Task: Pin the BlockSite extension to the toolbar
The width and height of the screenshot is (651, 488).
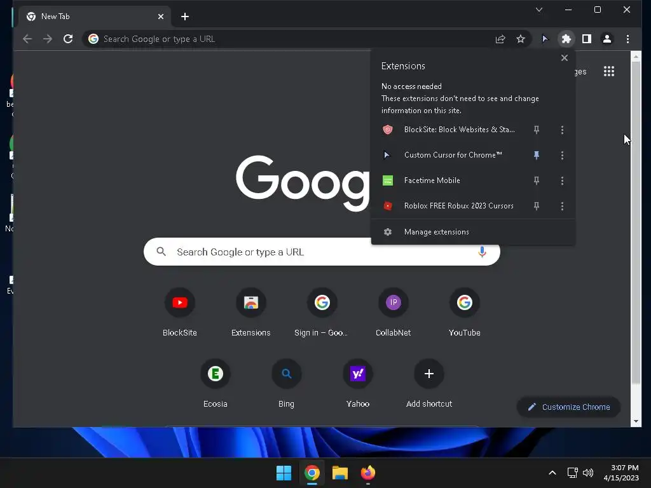Action: coord(537,130)
